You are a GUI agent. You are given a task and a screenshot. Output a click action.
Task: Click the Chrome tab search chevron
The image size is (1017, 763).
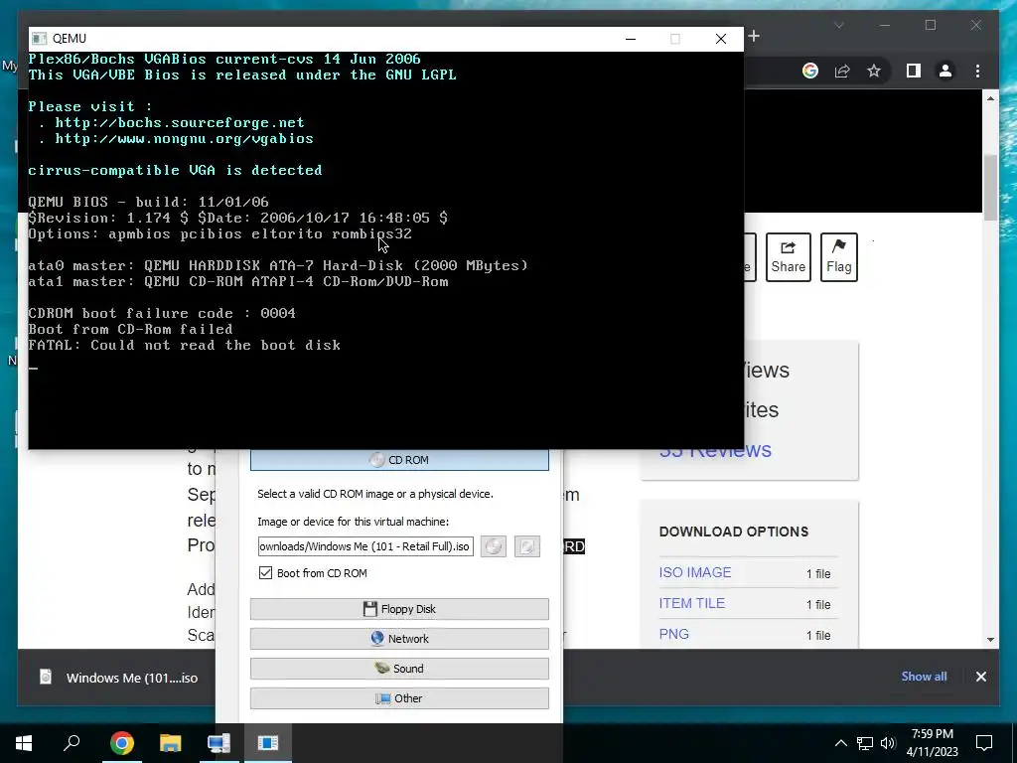click(x=838, y=25)
